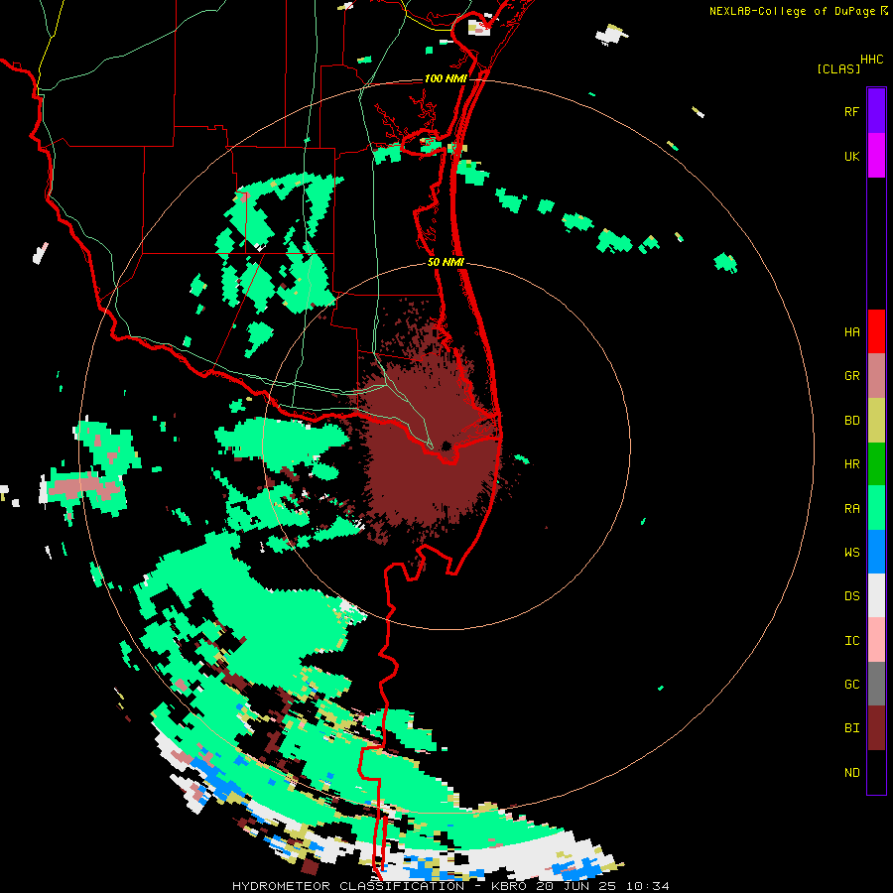This screenshot has width=893, height=893.
Task: Click the bright green RA legend swatch
Action: pos(876,508)
